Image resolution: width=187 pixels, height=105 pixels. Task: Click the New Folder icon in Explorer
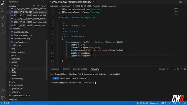pyautogui.click(x=38, y=6)
